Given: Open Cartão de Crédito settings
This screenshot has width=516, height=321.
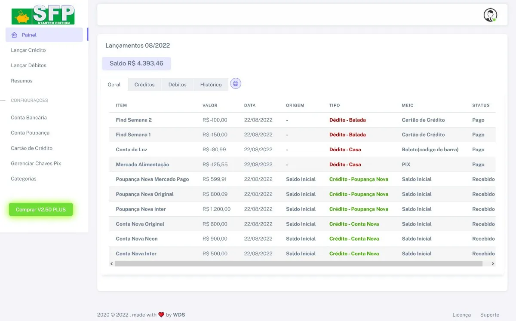Looking at the screenshot, I should pos(31,148).
